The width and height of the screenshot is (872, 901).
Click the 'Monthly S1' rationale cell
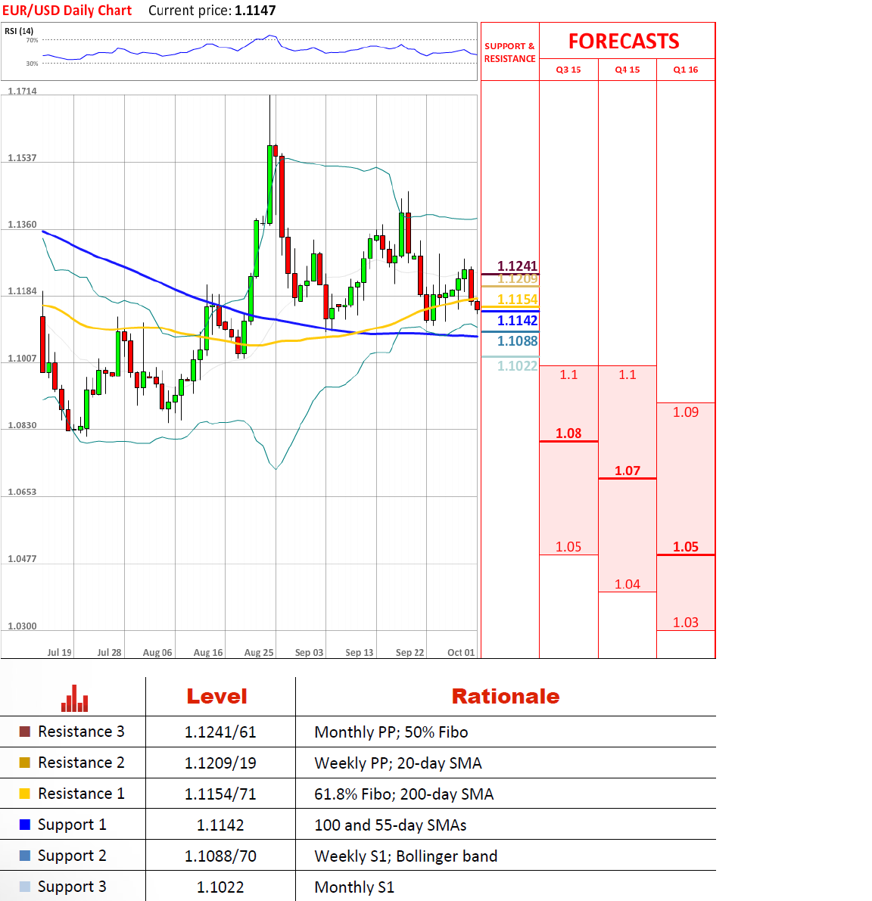(x=354, y=887)
